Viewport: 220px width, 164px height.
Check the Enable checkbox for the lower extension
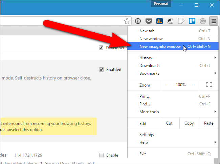coord(101,155)
